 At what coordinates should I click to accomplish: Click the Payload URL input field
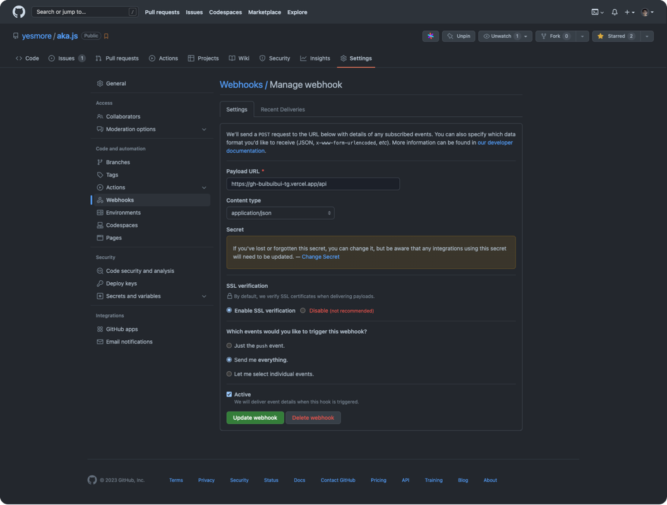[x=313, y=184]
